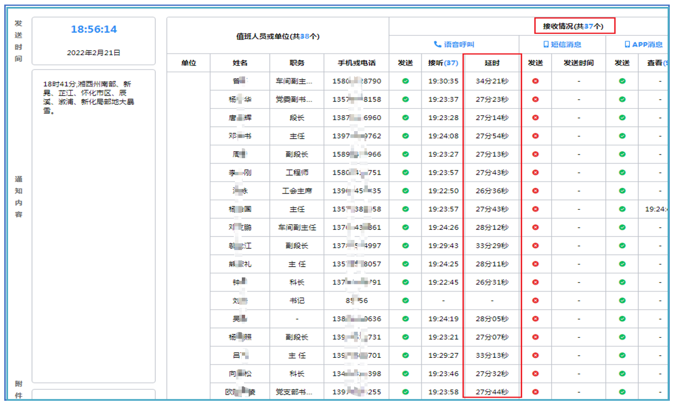Click the 延时 column header
674x405 pixels.
pos(492,63)
